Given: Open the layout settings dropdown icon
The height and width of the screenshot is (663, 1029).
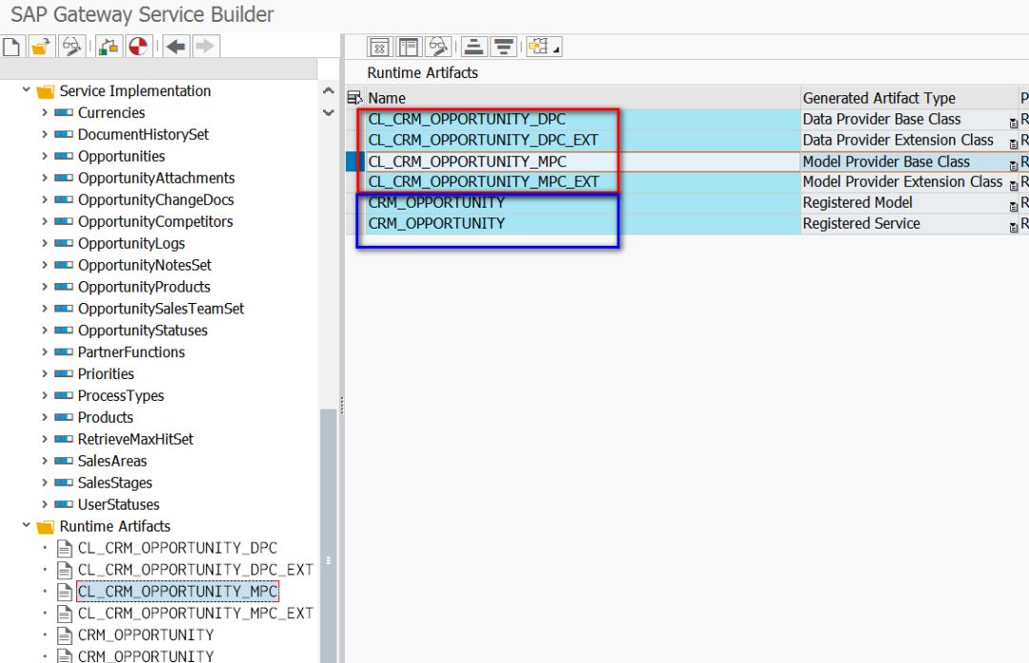Looking at the screenshot, I should [543, 48].
